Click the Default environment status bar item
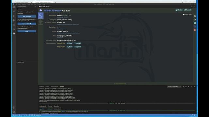Image resolution: width=209 pixels, height=117 pixels. click(38, 115)
